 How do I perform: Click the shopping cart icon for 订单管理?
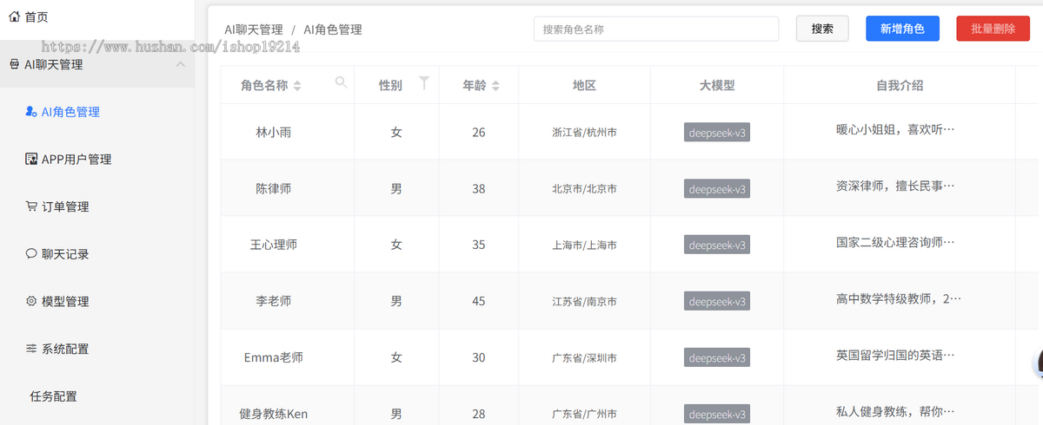tap(32, 206)
